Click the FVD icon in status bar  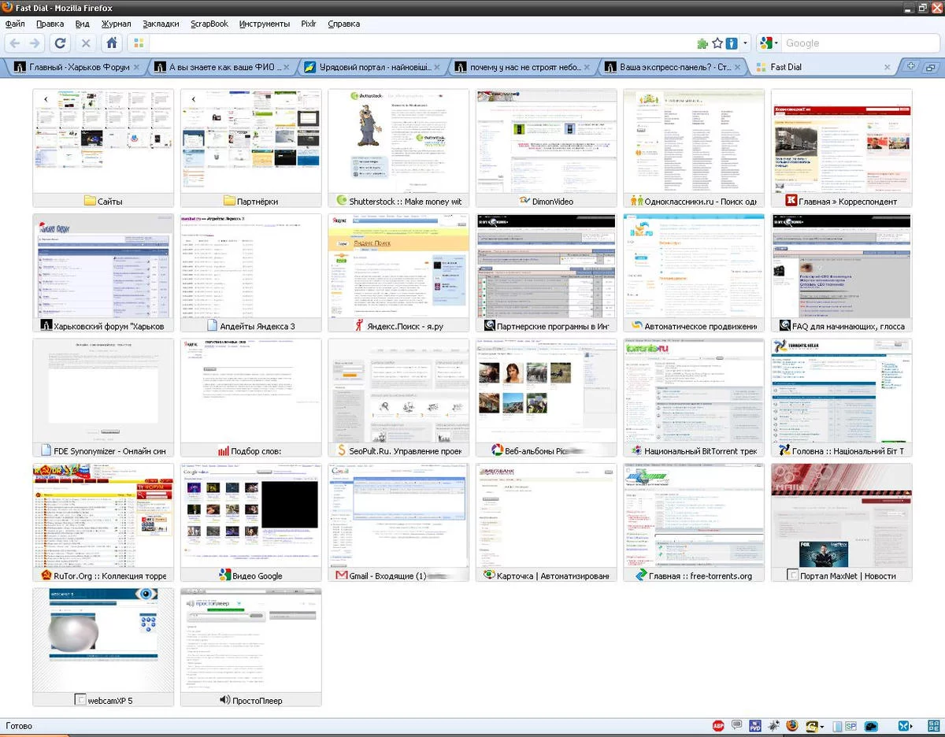tap(755, 726)
